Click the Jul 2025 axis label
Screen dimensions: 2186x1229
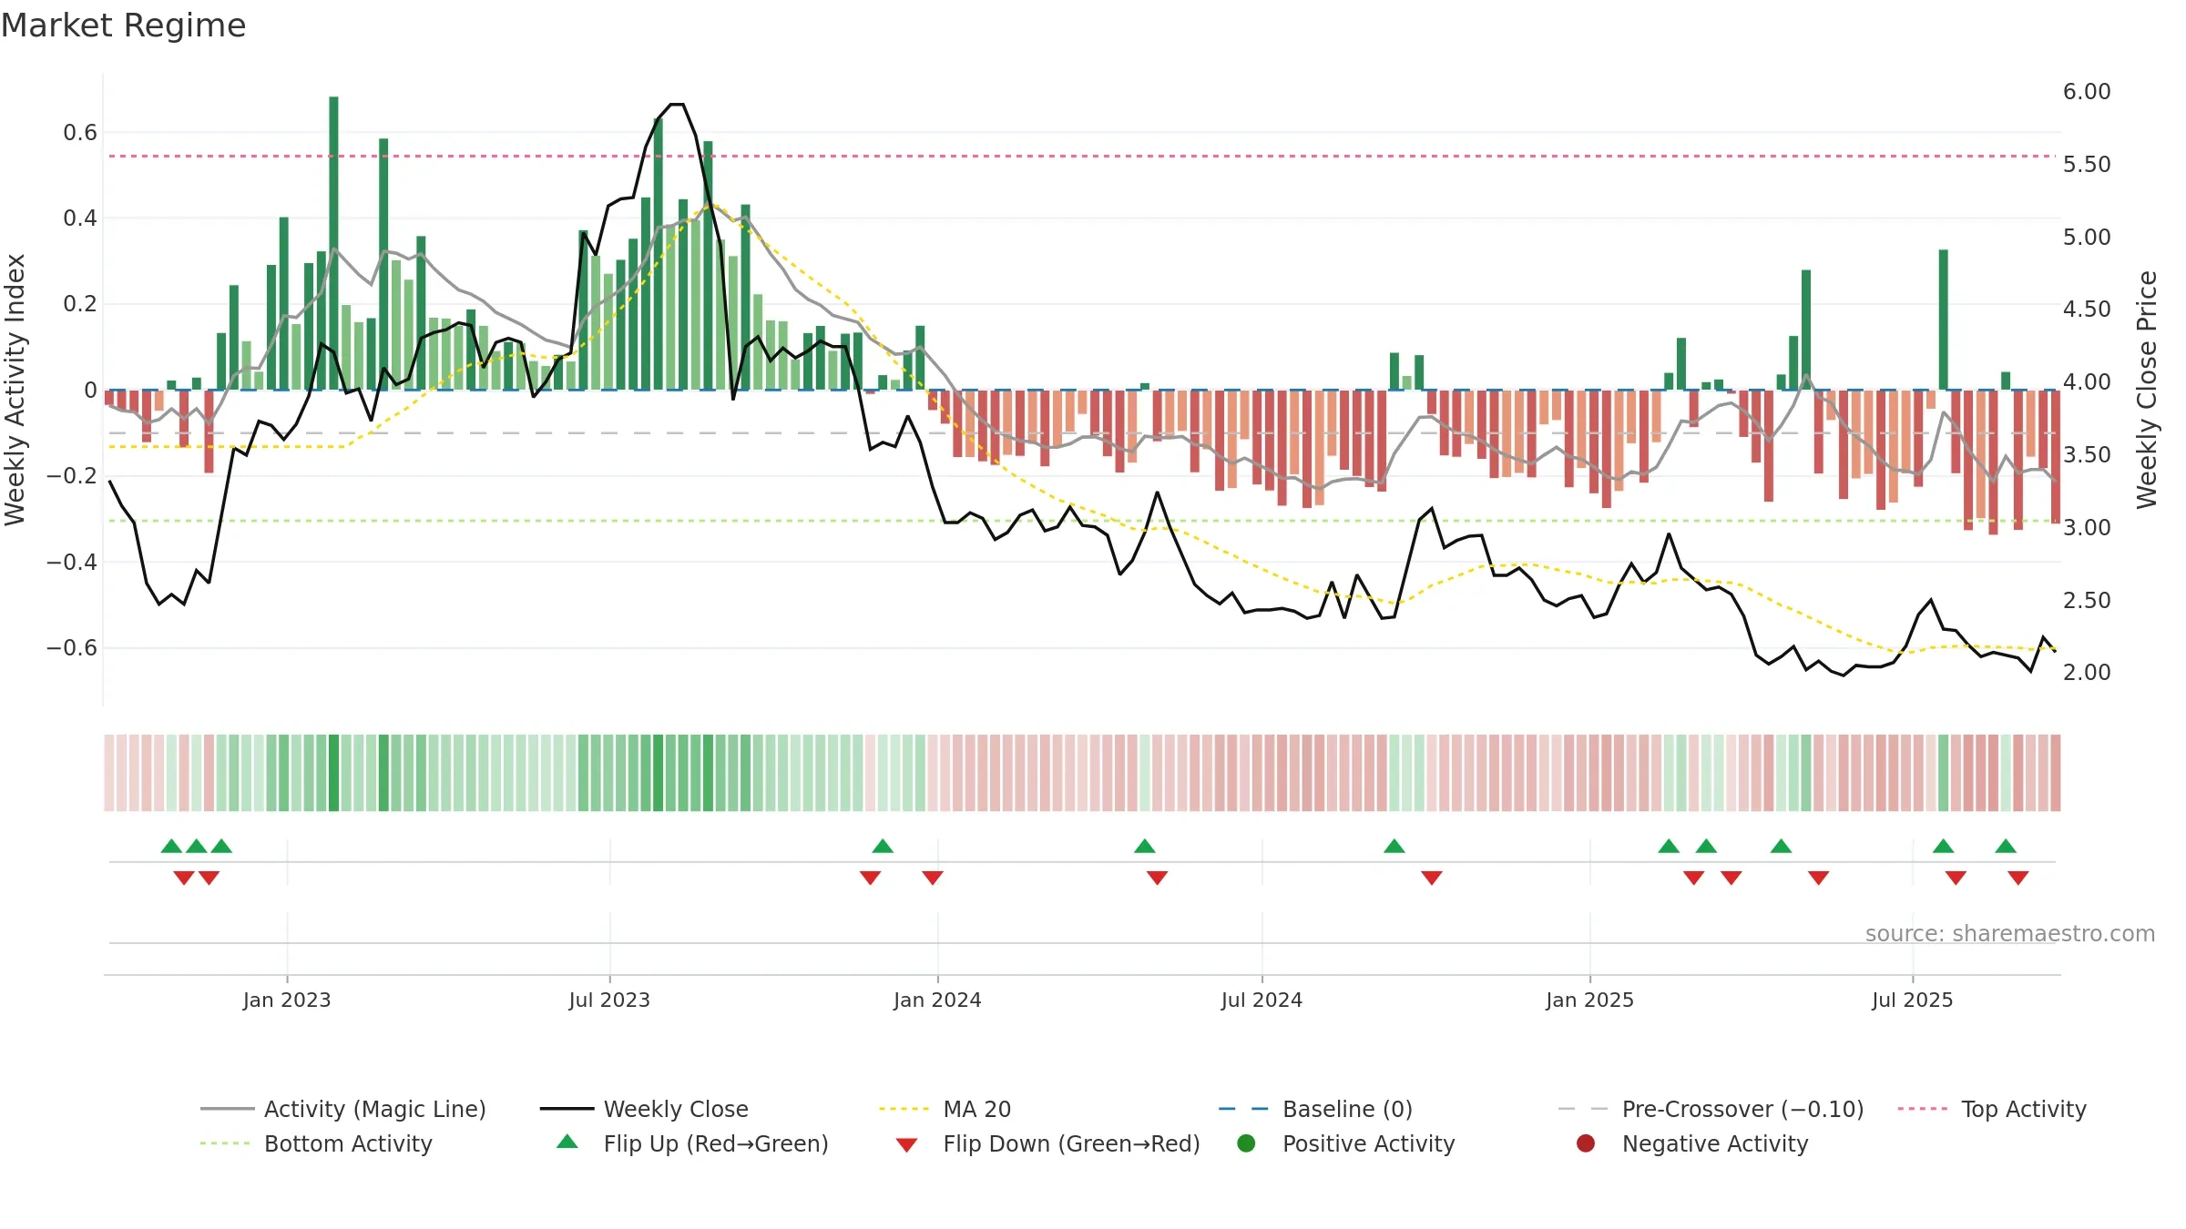pos(1913,1000)
